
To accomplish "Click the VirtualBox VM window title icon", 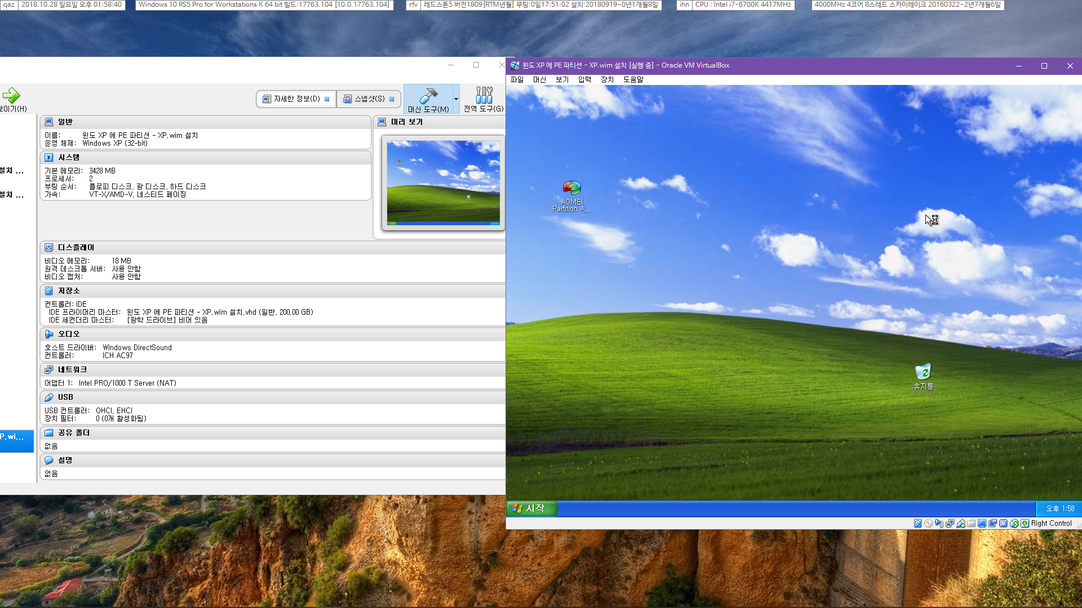I will [515, 66].
